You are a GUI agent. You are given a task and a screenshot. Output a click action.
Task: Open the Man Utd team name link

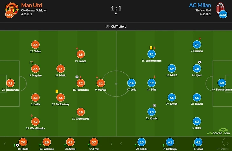point(31,5)
